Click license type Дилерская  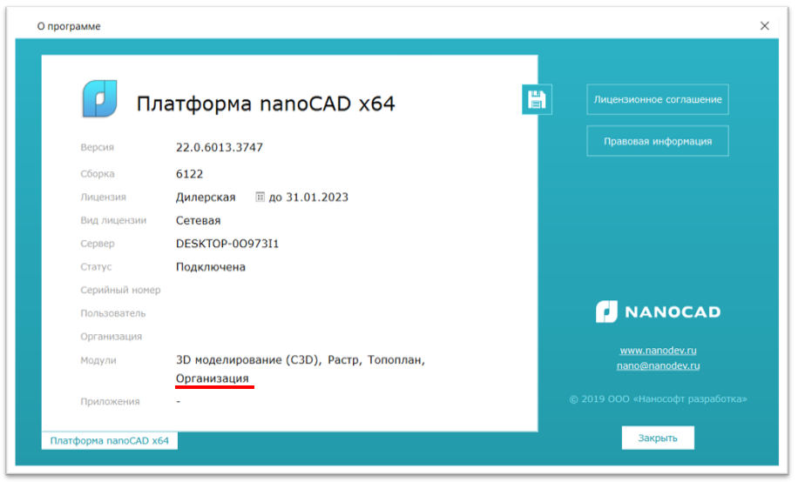(x=206, y=197)
